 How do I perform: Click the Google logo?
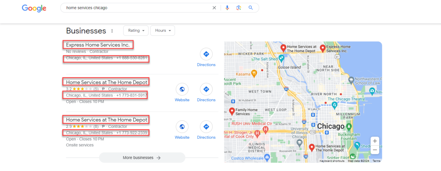coord(34,8)
